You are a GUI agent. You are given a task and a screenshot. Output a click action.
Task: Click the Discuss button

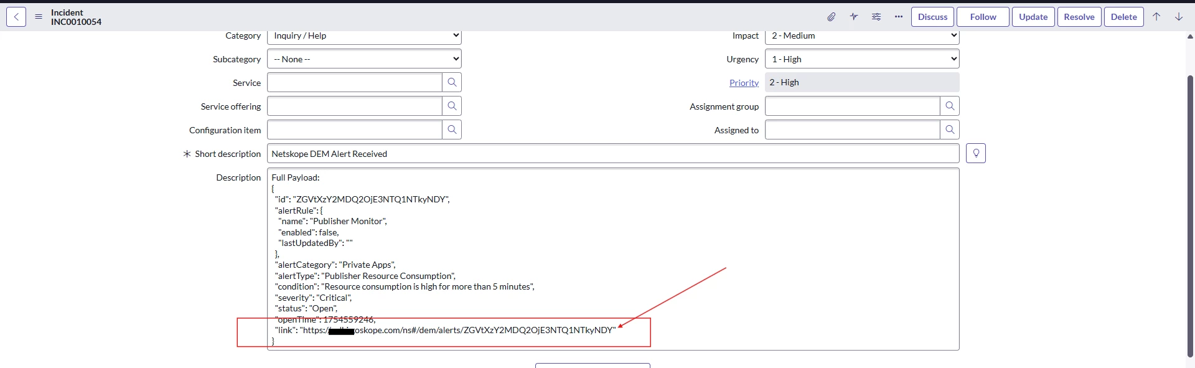pyautogui.click(x=932, y=17)
